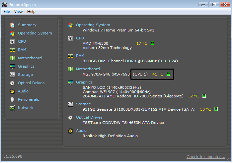Click the Storage hard drive icon in sidebar
The height and width of the screenshot is (163, 233).
point(12,75)
